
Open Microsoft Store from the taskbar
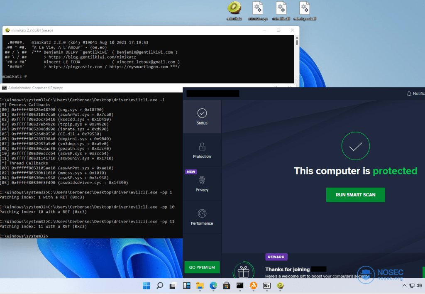coord(227,286)
